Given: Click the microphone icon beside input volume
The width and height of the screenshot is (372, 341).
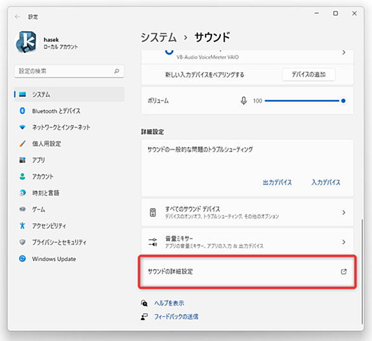Looking at the screenshot, I should click(243, 101).
